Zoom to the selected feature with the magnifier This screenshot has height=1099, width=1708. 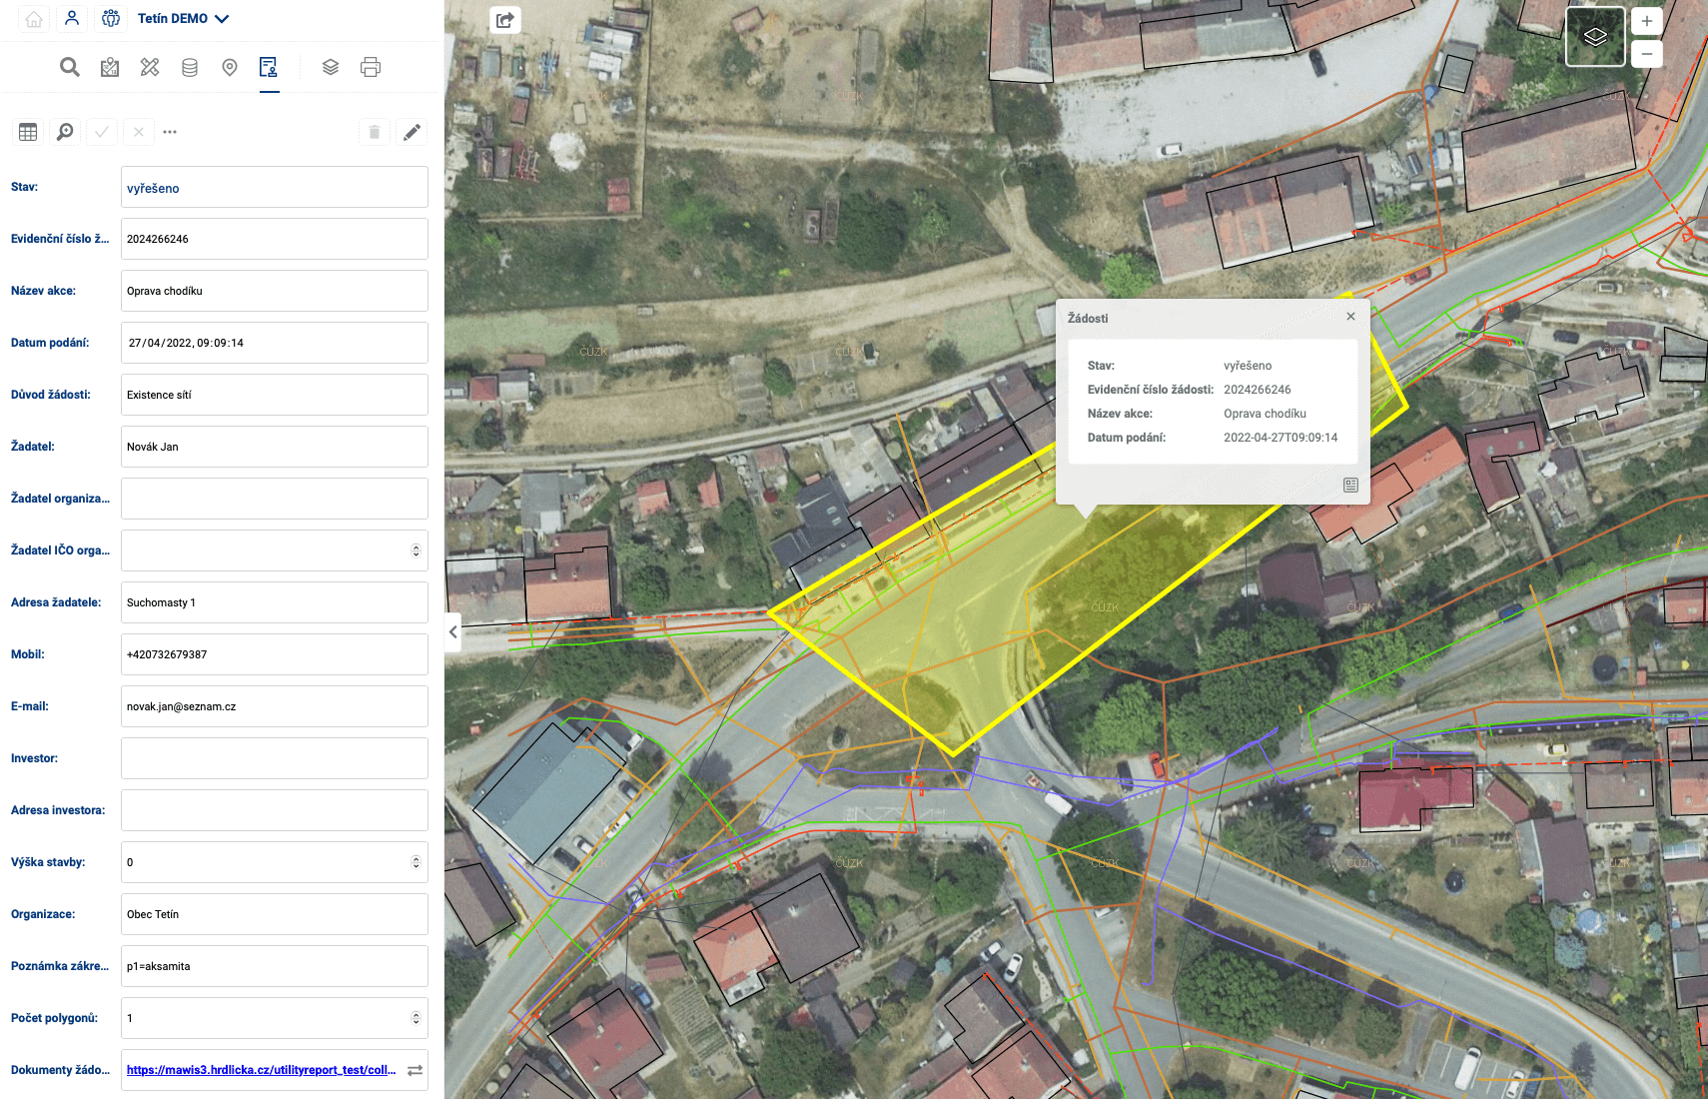pyautogui.click(x=65, y=132)
